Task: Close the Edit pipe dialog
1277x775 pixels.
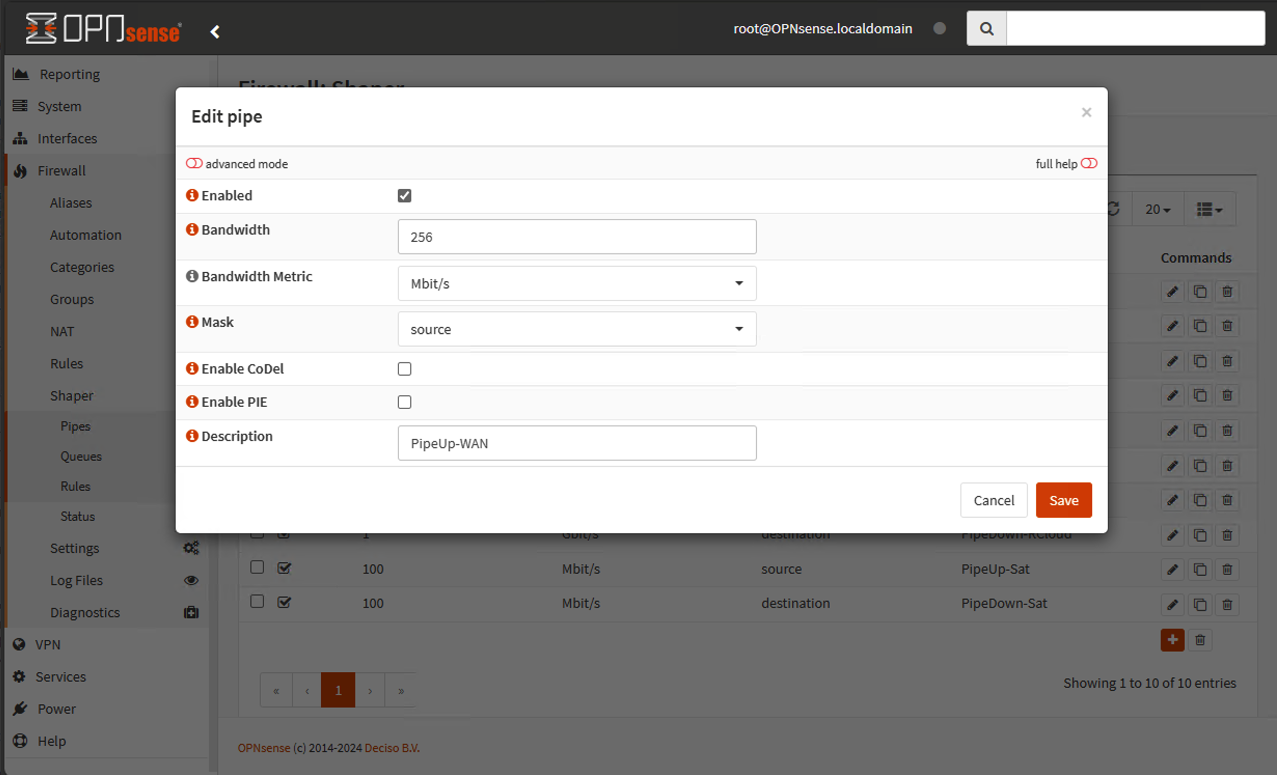Action: pyautogui.click(x=1086, y=113)
